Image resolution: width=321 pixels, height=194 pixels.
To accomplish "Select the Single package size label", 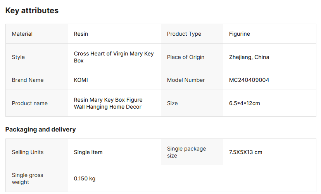I will click(x=186, y=152).
